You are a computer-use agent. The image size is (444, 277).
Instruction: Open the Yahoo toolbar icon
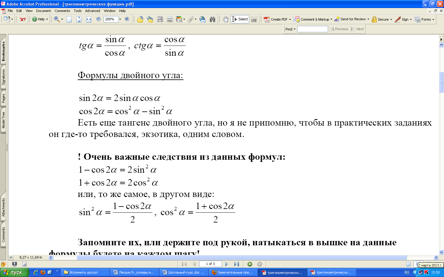pos(23,19)
